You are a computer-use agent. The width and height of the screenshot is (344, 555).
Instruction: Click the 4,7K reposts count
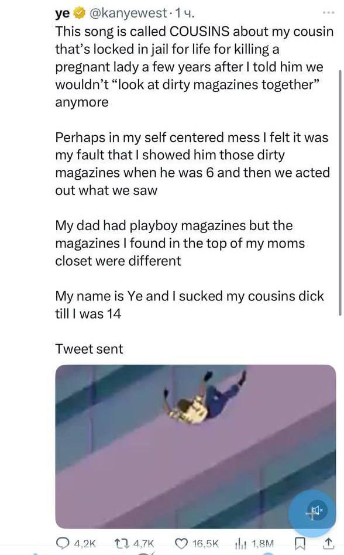143,543
